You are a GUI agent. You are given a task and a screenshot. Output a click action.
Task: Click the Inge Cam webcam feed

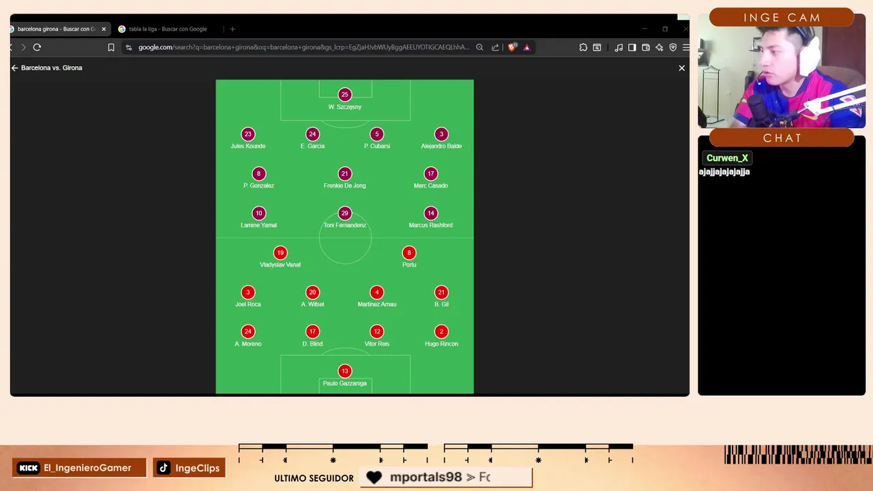(x=782, y=77)
